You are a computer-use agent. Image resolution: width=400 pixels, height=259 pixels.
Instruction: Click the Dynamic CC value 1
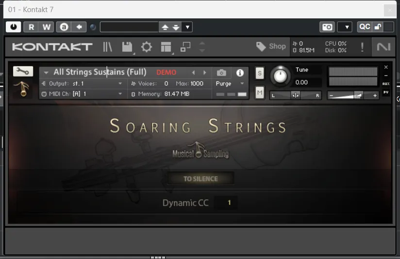tap(229, 203)
